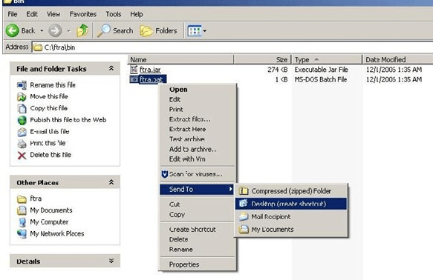This screenshot has width=433, height=280.
Task: Click the Compressed (zipped) Folder icon
Action: coord(244,190)
